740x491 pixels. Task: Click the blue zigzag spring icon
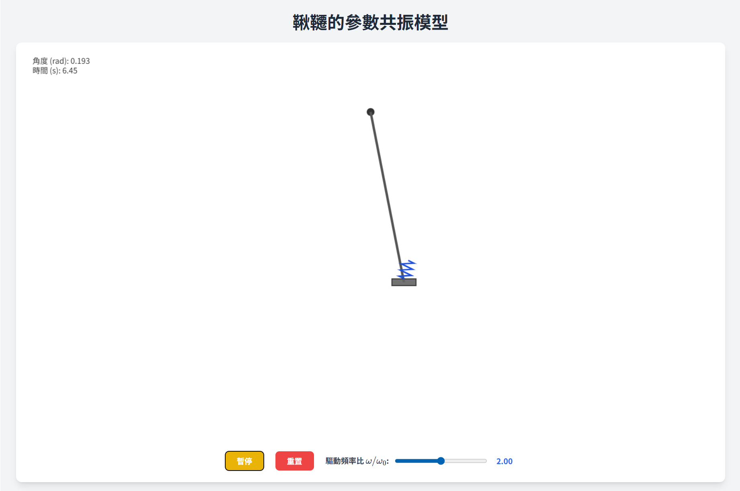406,270
